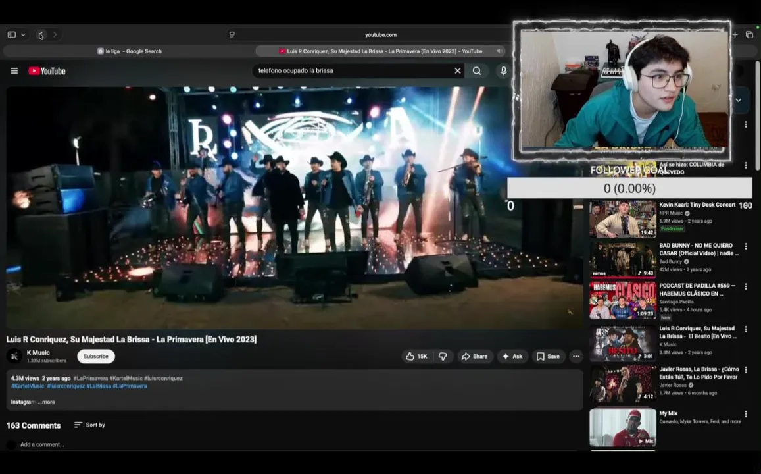Screen dimensions: 761x474
Task: Open more actions three-dot menu beside Save
Action: [x=576, y=356]
